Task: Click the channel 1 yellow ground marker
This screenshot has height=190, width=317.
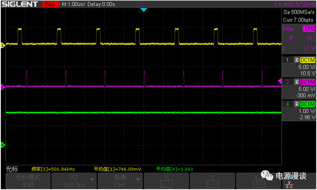Action: click(x=3, y=45)
